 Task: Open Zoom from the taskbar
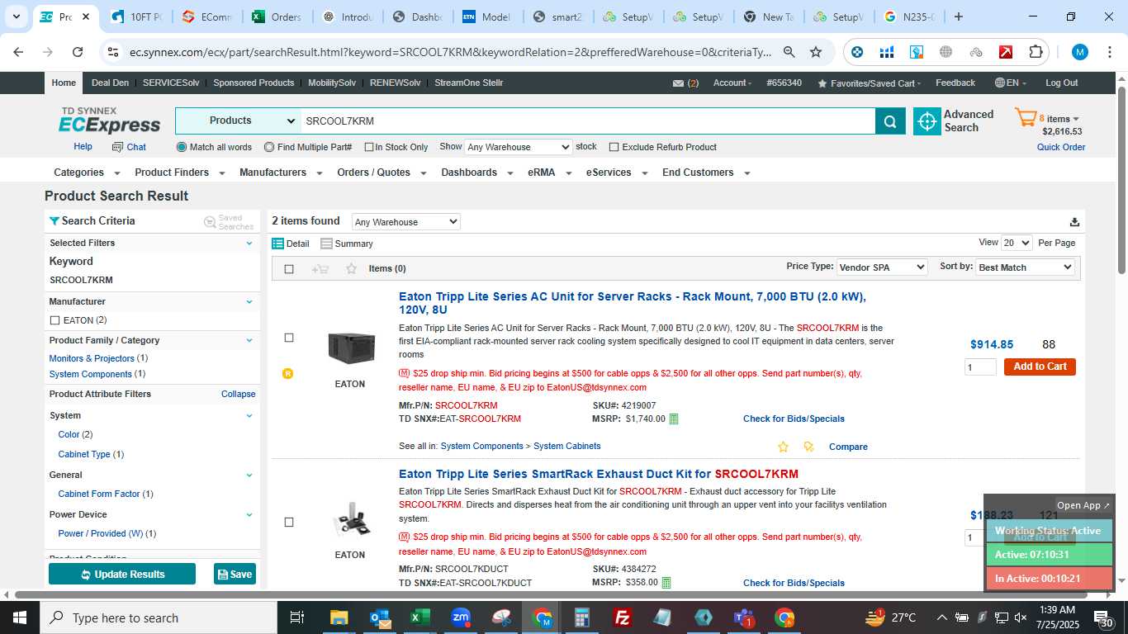click(461, 617)
